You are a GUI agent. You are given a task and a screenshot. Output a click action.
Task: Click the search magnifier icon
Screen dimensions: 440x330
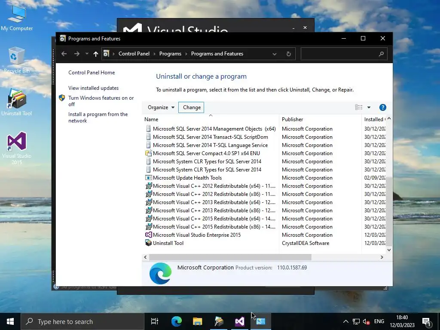coord(381,54)
